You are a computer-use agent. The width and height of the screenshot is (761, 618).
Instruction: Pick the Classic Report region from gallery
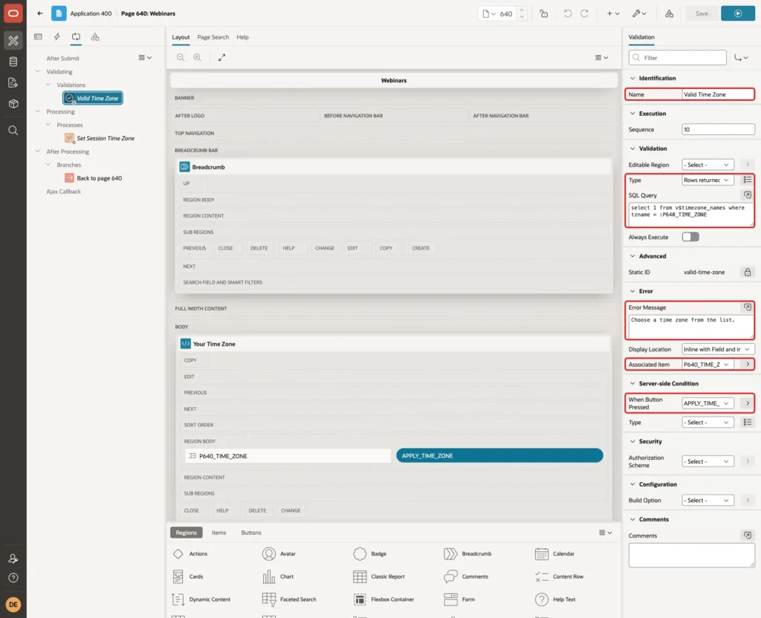(x=379, y=576)
